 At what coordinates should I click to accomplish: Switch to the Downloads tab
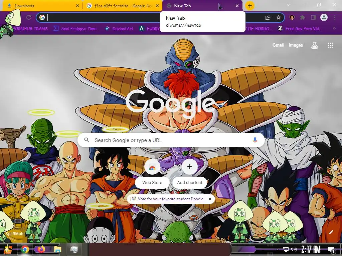(41, 6)
